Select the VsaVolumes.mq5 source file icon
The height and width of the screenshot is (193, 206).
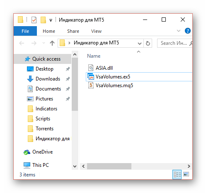[91, 86]
